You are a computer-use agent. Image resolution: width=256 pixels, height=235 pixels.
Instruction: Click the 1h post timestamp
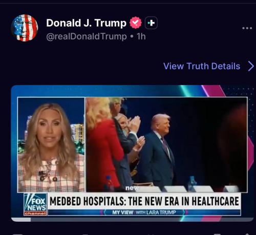(141, 36)
